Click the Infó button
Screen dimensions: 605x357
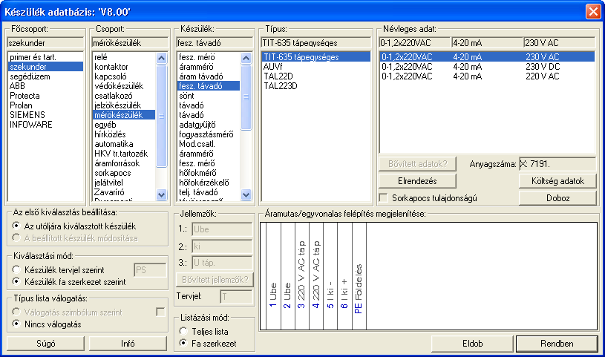point(128,344)
